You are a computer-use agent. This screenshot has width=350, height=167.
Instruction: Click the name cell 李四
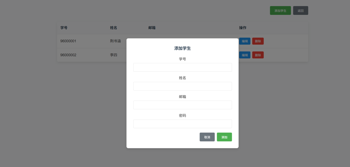point(113,55)
